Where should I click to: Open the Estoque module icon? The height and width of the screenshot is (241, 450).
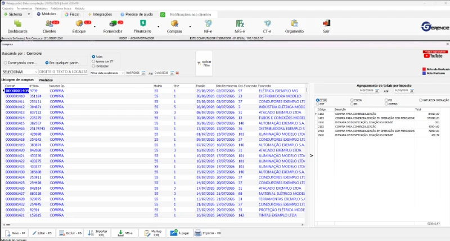point(79,26)
